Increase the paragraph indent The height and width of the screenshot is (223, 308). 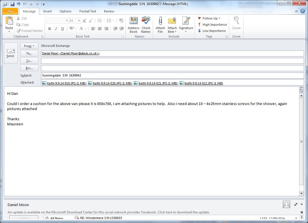tap(122, 29)
